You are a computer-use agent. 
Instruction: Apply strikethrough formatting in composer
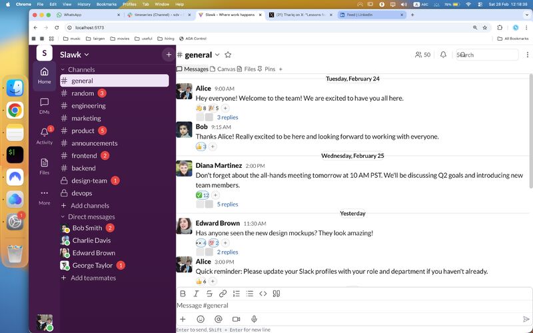[x=209, y=294]
